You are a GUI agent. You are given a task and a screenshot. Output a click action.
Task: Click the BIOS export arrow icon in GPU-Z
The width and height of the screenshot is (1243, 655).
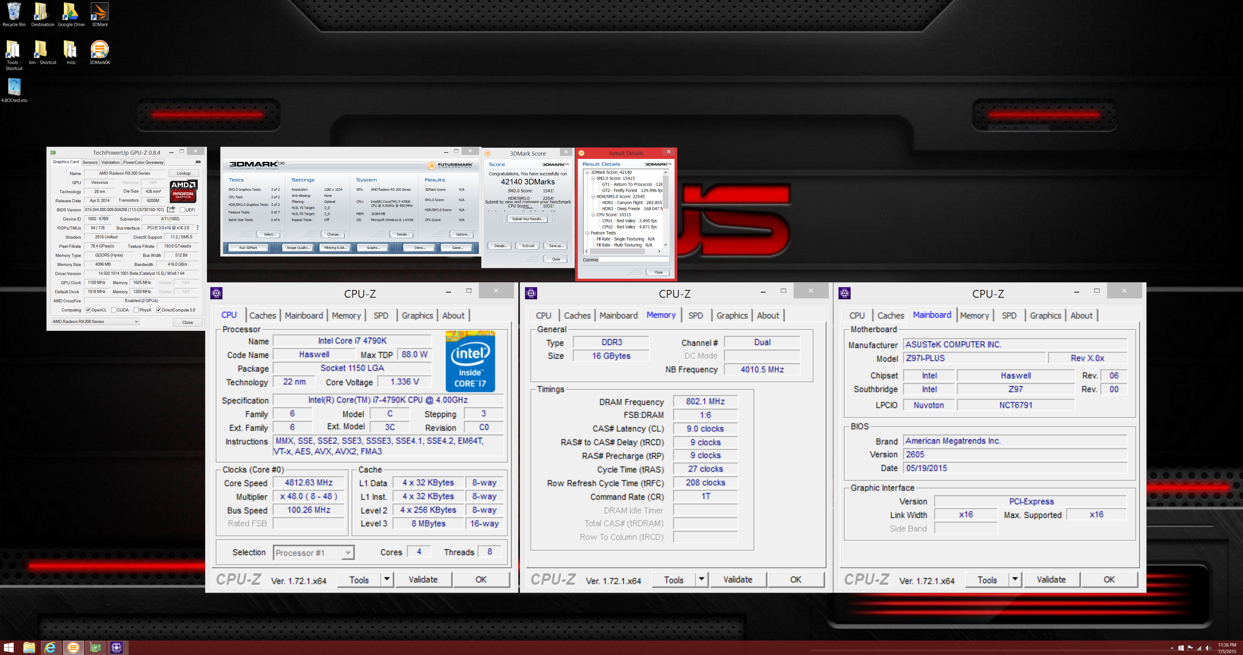[x=171, y=209]
